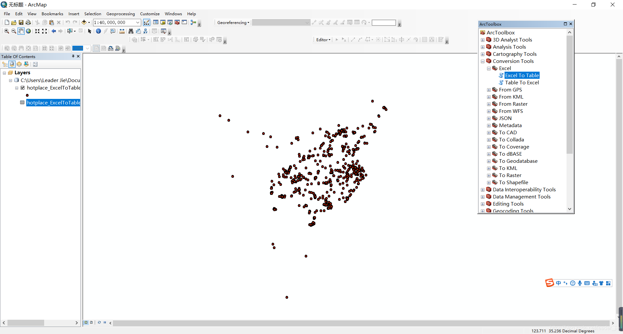Click the Full Extent globe icon
The height and width of the screenshot is (334, 623).
tap(29, 31)
